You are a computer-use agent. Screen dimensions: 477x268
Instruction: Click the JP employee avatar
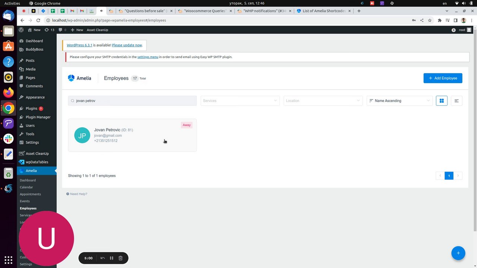pyautogui.click(x=82, y=135)
